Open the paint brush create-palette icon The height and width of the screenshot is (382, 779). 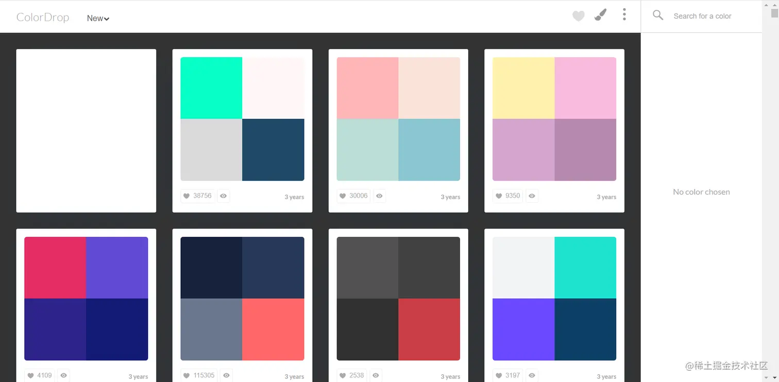[x=600, y=15]
